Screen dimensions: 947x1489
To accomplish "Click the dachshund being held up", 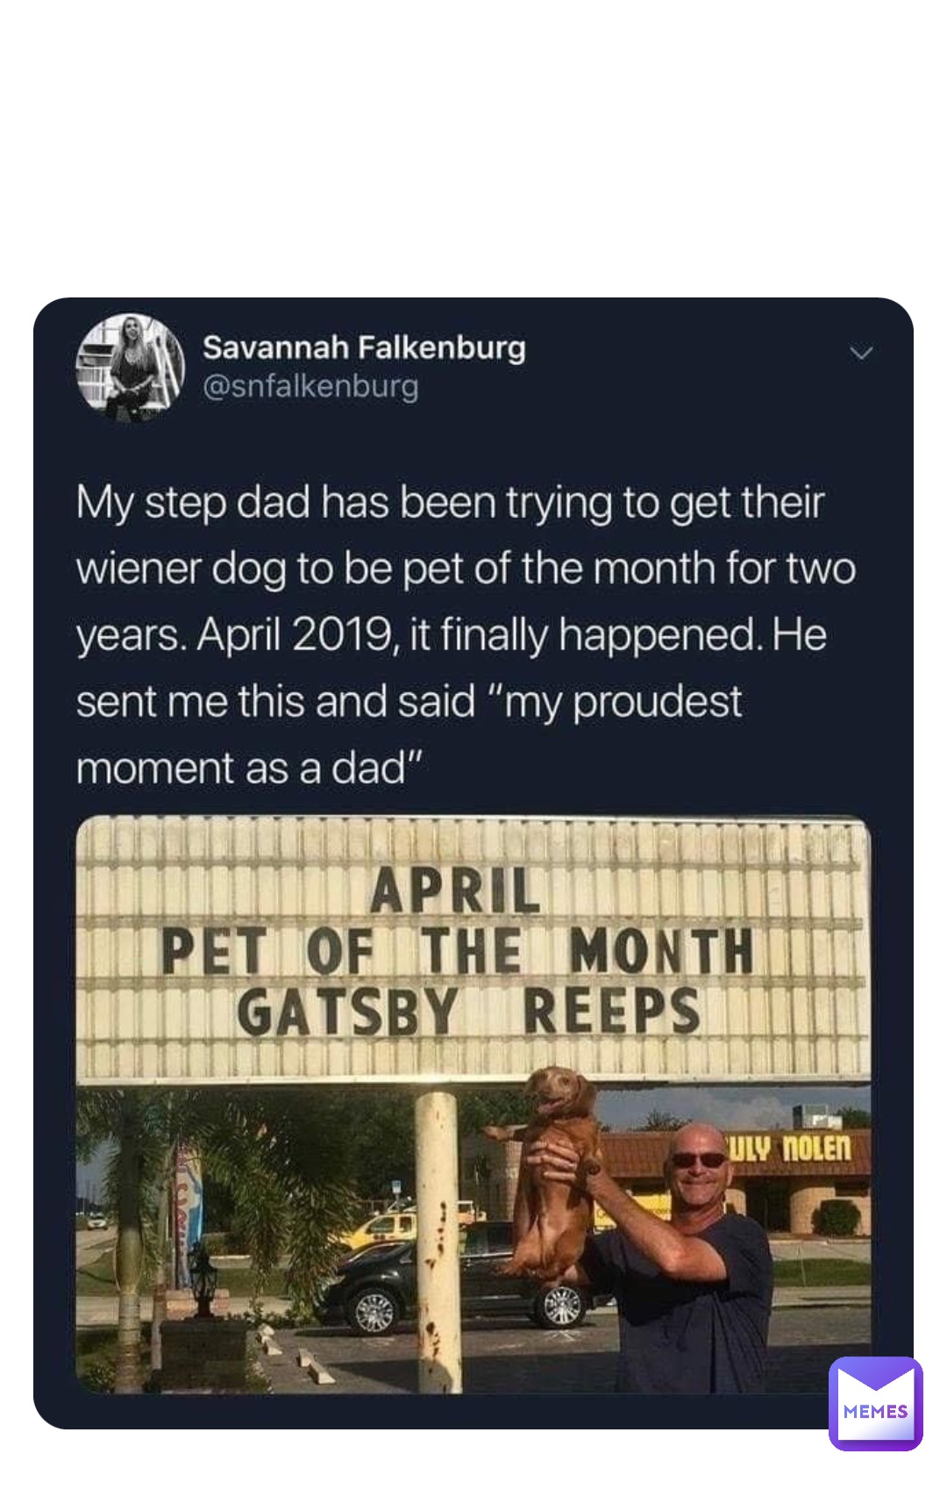I will (x=552, y=1167).
